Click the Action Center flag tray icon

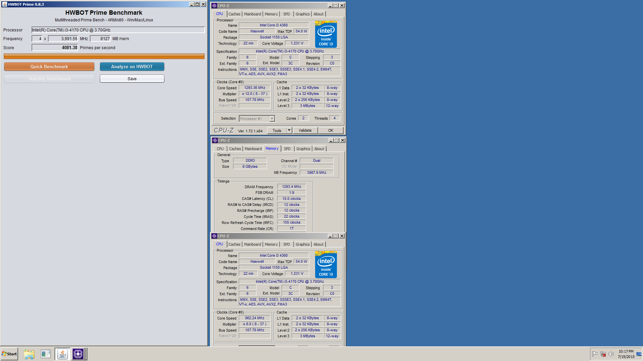[x=595, y=354]
